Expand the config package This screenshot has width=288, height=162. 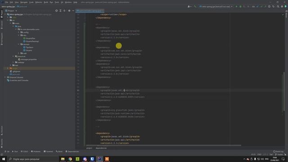point(18,32)
